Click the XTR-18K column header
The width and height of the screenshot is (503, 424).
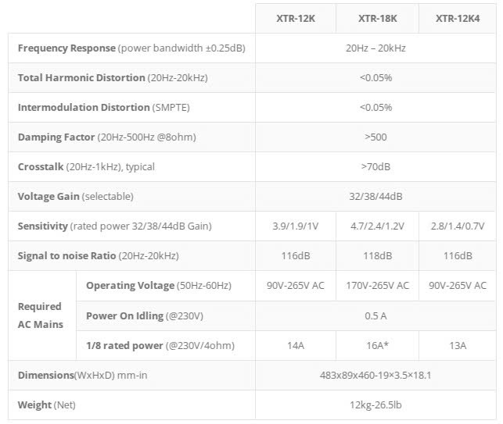(x=377, y=18)
